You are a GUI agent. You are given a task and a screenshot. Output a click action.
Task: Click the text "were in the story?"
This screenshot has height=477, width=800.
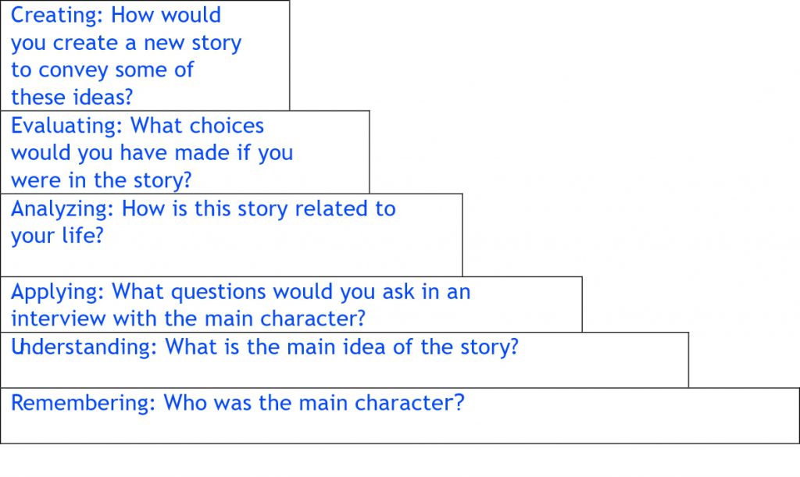click(x=101, y=180)
